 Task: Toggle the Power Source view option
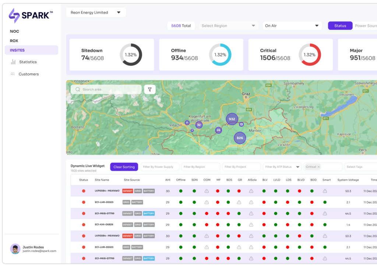[365, 26]
